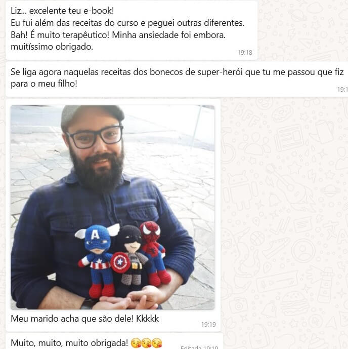The height and width of the screenshot is (349, 348).
Task: Click the Captain America shield in the photo
Action: (x=119, y=263)
